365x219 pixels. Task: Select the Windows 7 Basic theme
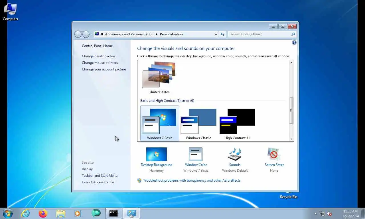pos(160,123)
